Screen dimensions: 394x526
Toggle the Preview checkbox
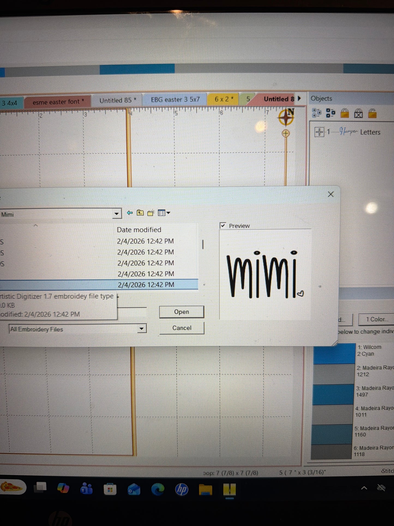click(x=223, y=225)
